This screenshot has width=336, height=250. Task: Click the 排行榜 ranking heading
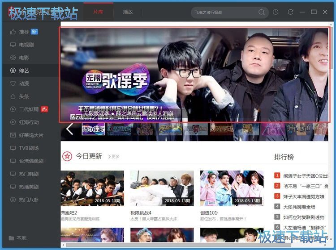tap(284, 157)
